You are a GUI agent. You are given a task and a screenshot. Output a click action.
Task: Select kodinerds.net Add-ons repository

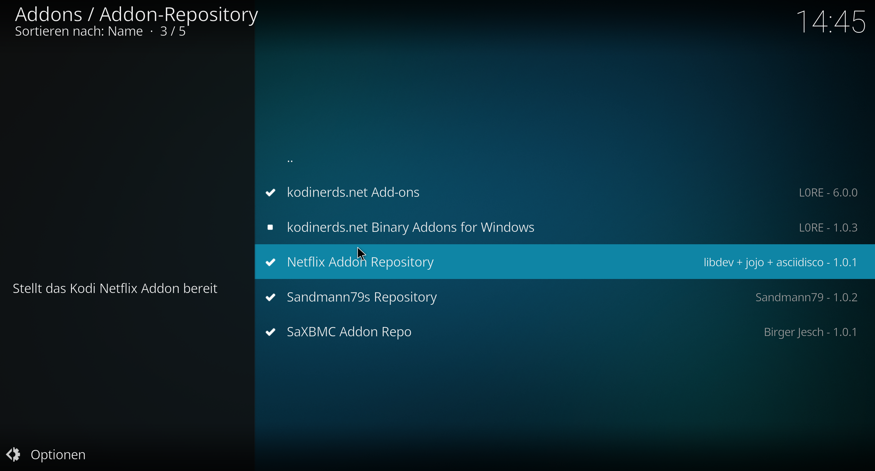565,193
